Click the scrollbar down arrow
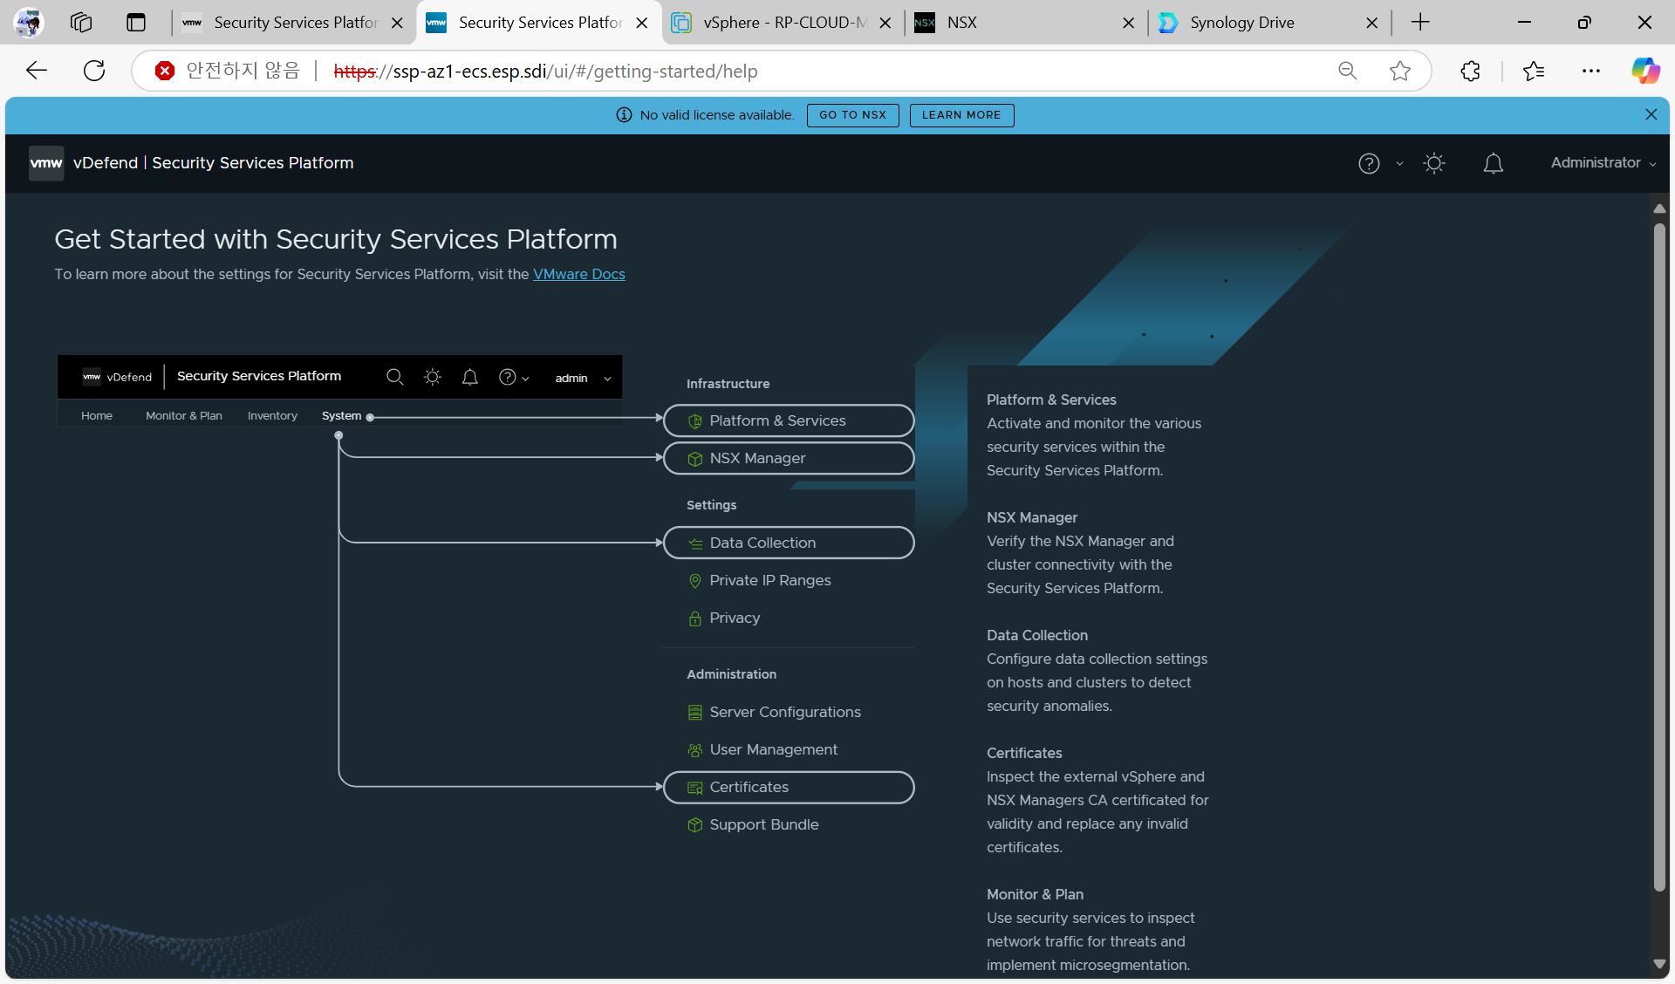 coord(1659,963)
